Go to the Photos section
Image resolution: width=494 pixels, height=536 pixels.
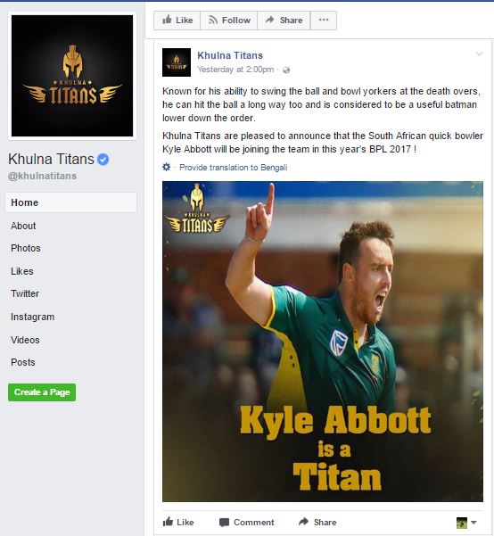pyautogui.click(x=26, y=248)
